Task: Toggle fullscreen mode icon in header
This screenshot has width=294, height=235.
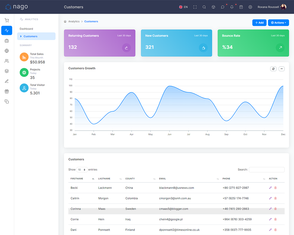Action: pyautogui.click(x=195, y=7)
